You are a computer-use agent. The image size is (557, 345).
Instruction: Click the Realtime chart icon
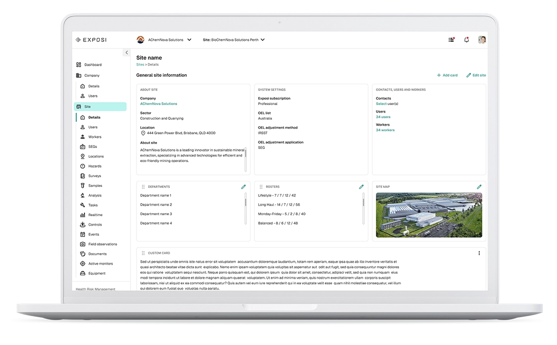point(82,215)
